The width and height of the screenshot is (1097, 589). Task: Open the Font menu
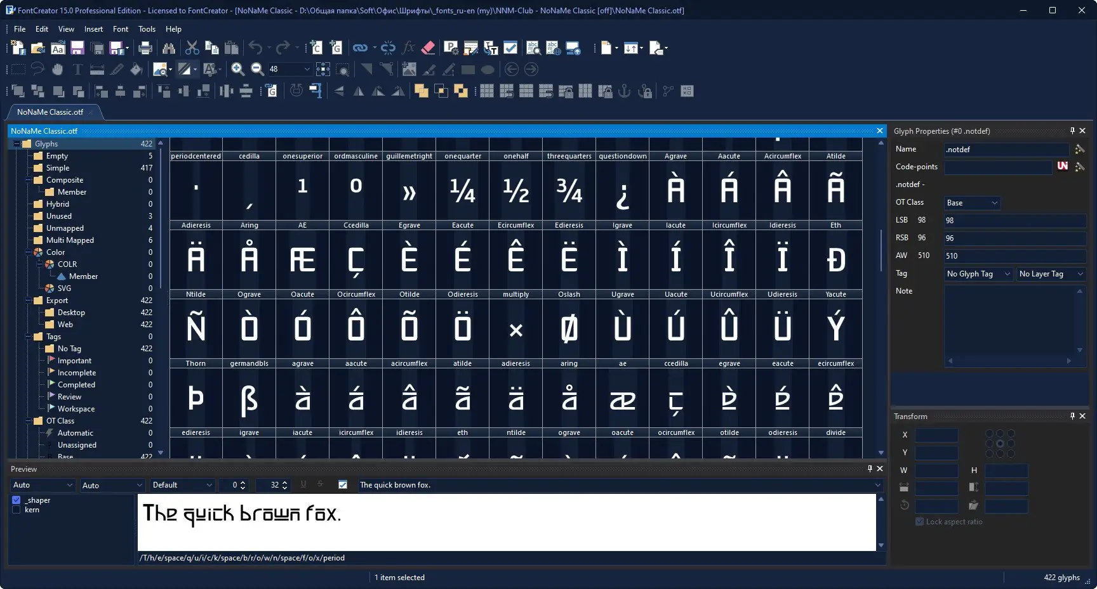[x=121, y=29]
